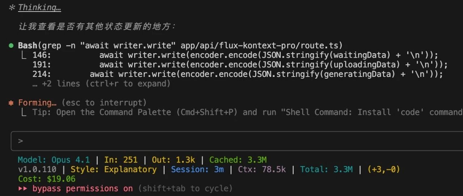
Task: Click the prompt chevron in input box
Action: (x=21, y=141)
